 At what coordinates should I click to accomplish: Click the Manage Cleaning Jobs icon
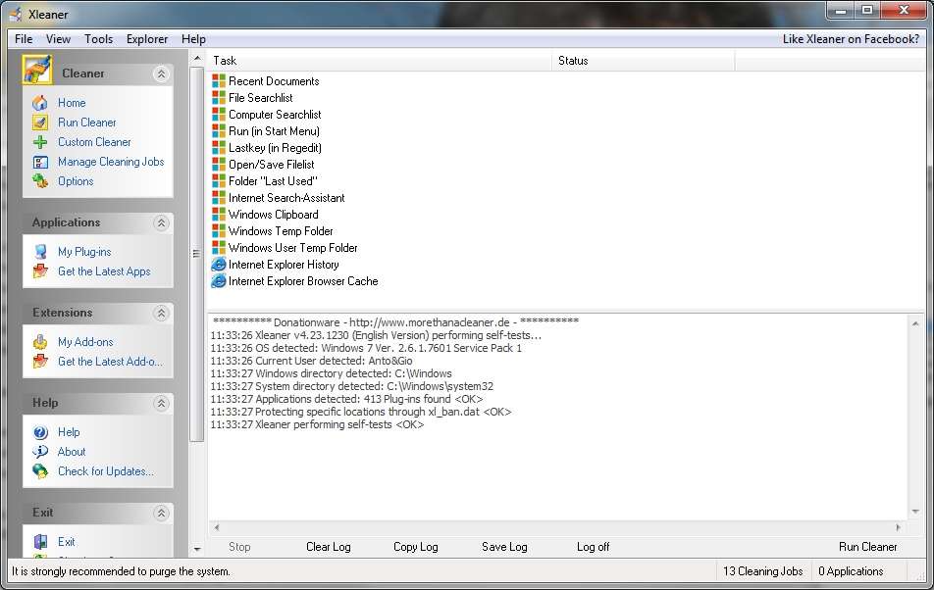click(x=40, y=162)
